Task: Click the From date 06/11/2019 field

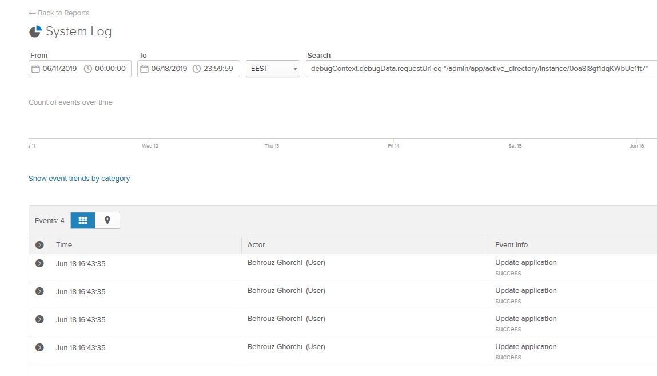Action: point(58,69)
